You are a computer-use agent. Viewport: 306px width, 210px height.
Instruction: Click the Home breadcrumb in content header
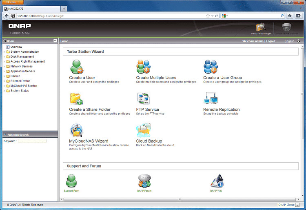point(64,41)
